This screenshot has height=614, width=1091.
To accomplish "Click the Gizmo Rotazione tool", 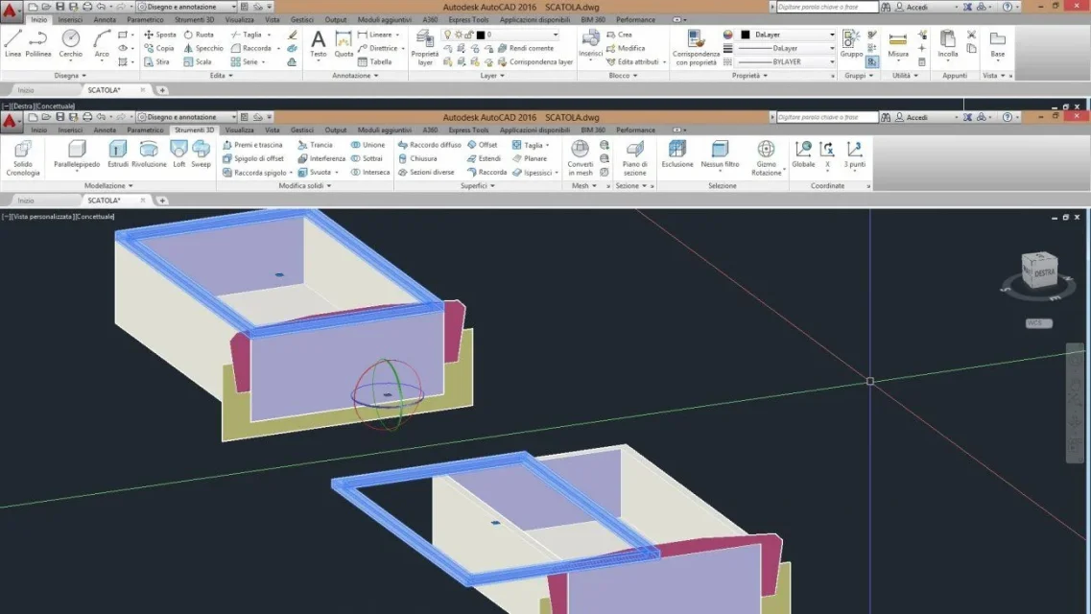I will (x=766, y=158).
